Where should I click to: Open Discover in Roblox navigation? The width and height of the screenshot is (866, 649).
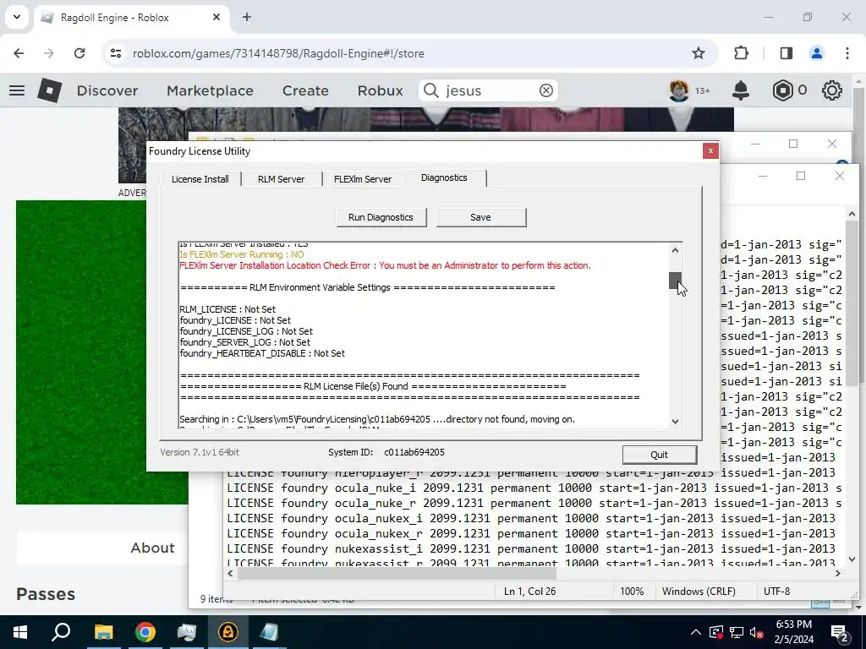point(107,90)
